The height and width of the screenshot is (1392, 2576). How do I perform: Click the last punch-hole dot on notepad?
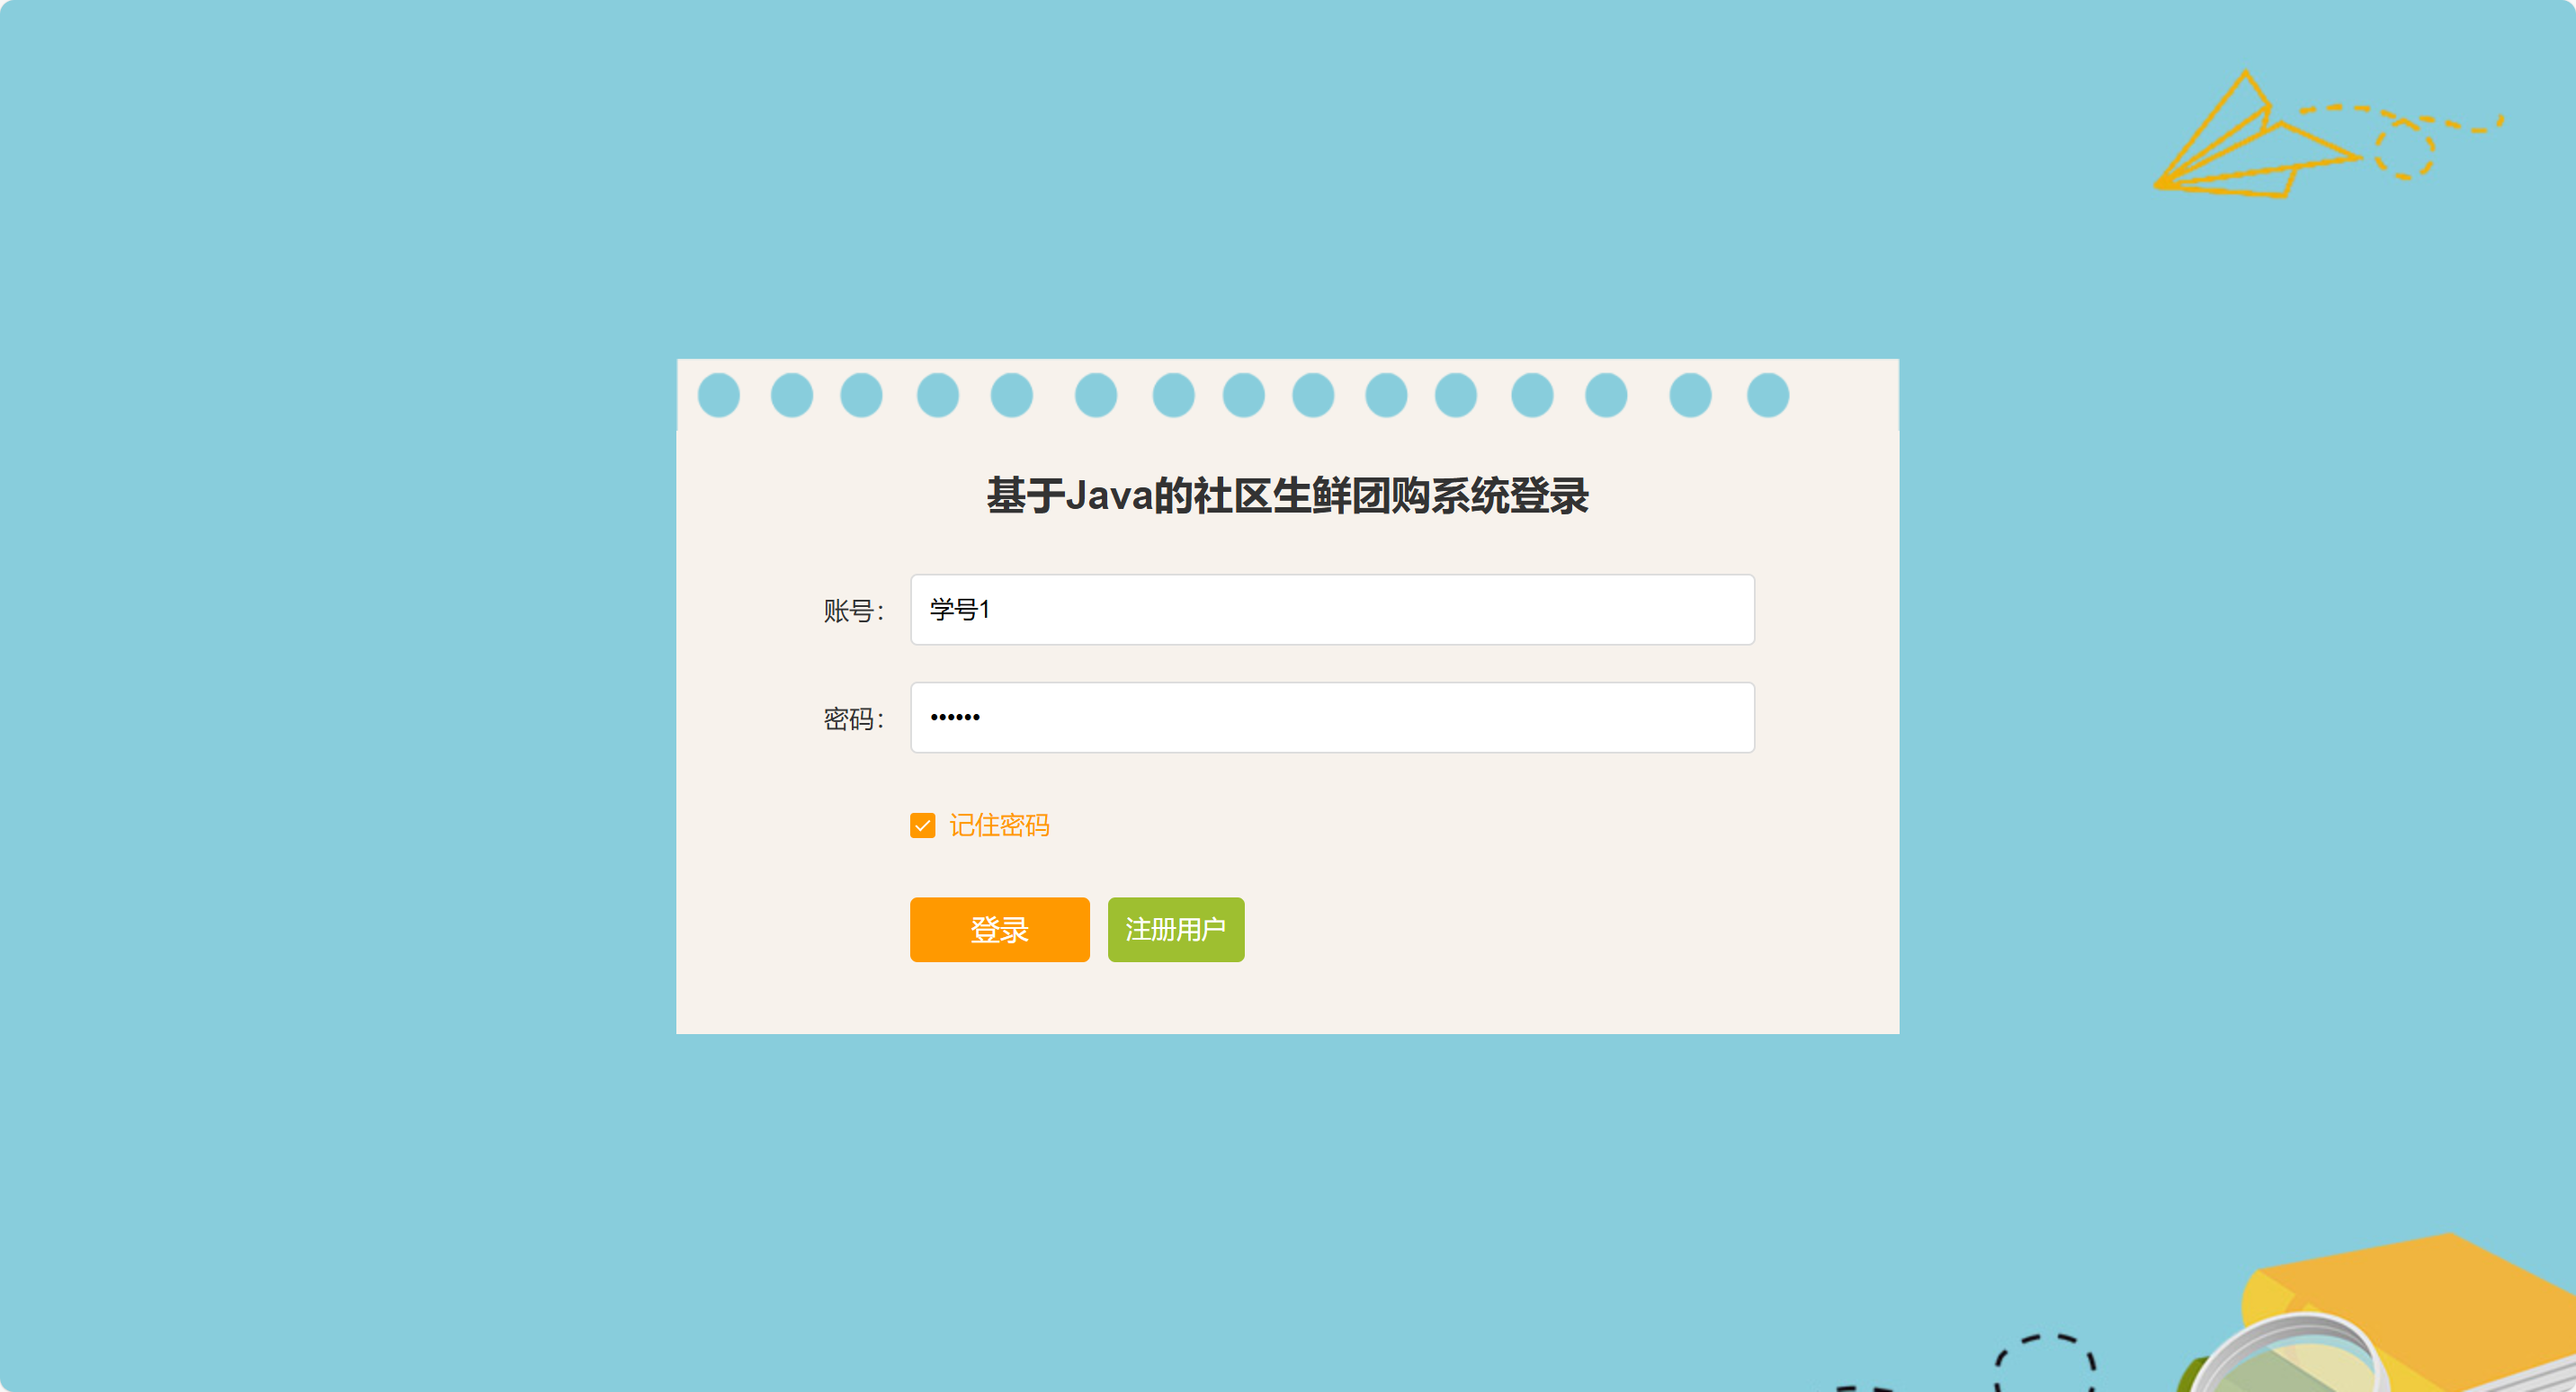coord(1767,395)
